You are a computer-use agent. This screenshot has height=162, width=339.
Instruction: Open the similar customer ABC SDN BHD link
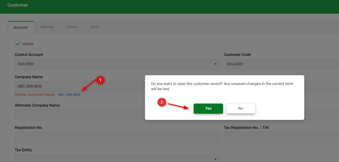69,95
